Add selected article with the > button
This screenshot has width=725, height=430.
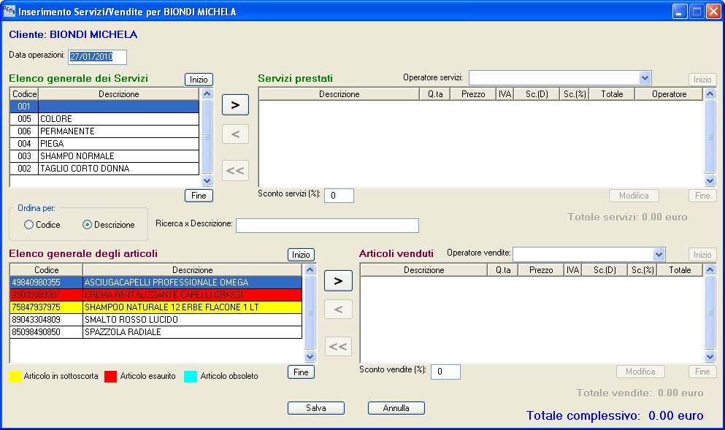(x=338, y=280)
